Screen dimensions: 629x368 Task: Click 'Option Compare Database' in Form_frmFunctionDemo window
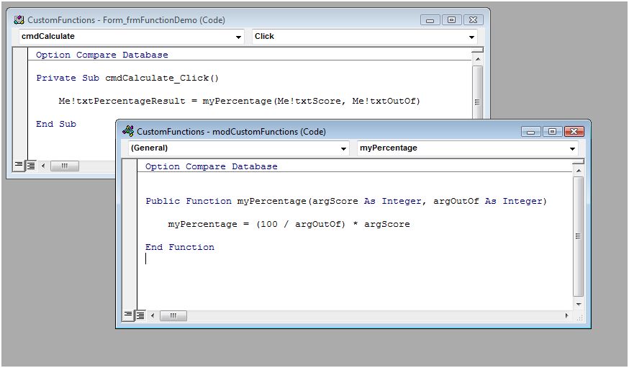(x=102, y=55)
